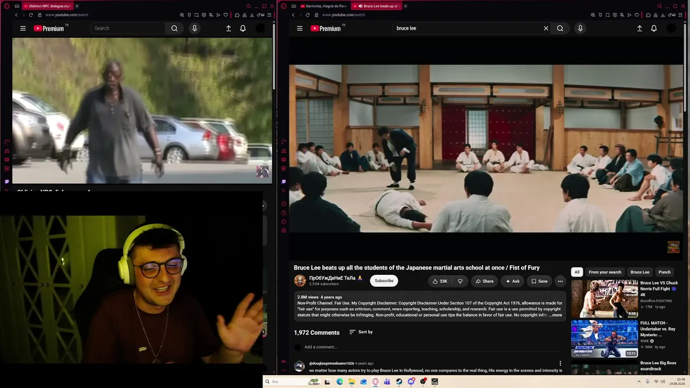The image size is (690, 388).
Task: Select the 'Bruce Lee' filter chip
Action: (640, 272)
